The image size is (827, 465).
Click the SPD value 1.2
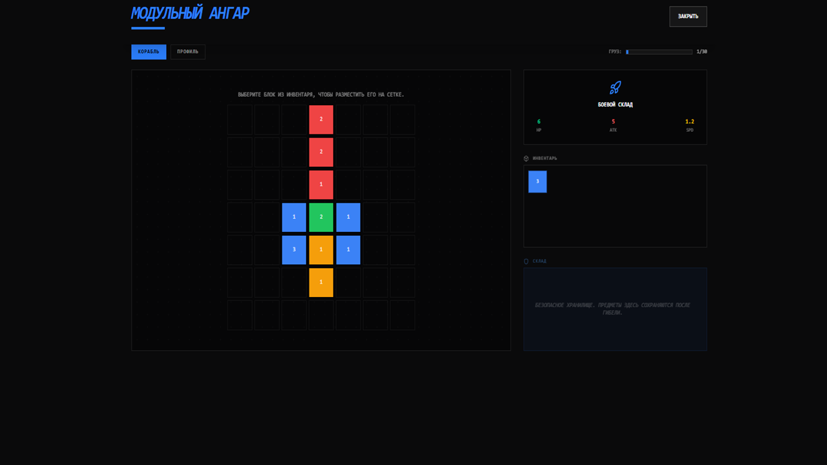click(689, 121)
